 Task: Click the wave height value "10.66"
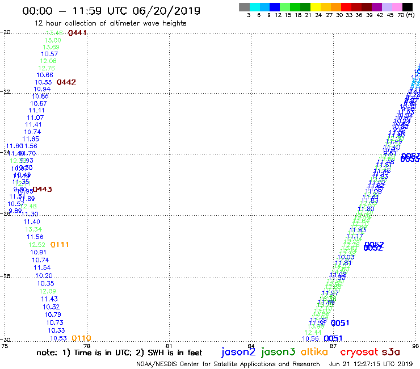45,76
